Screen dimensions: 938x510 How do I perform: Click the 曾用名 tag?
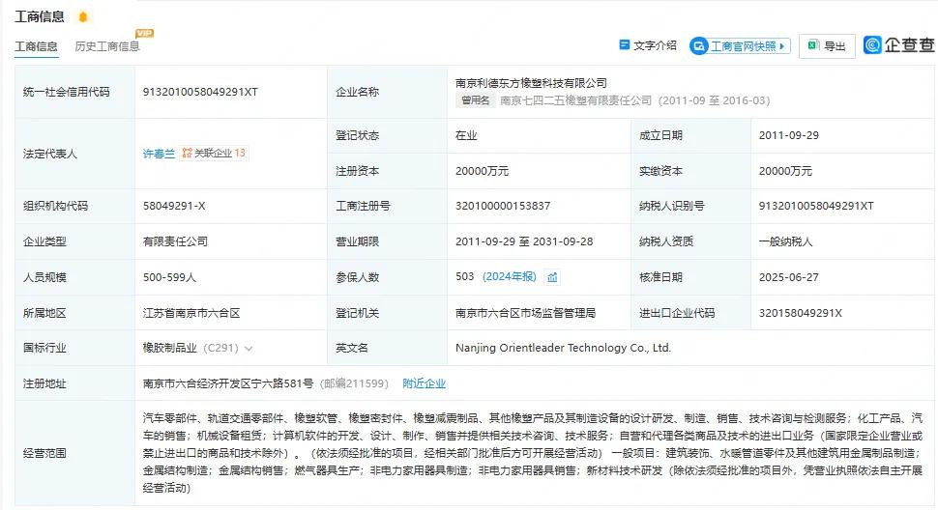pyautogui.click(x=476, y=100)
